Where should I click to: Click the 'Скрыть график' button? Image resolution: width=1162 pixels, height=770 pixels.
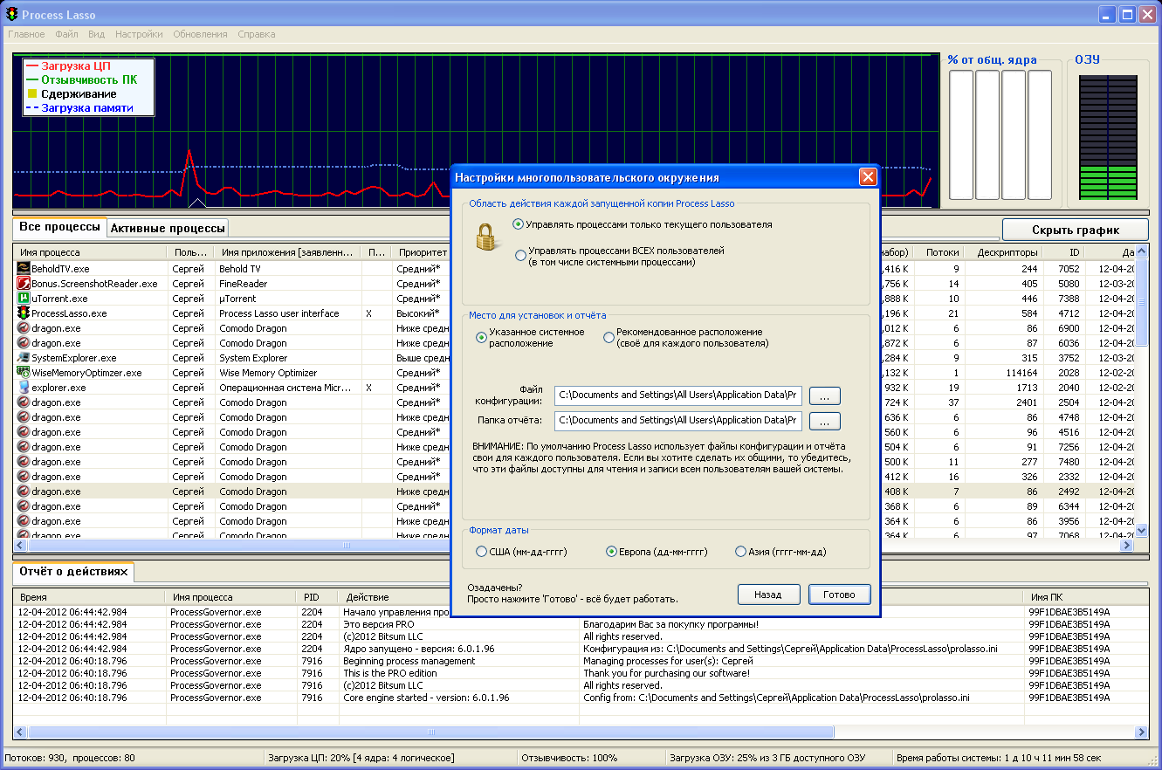pos(1075,230)
